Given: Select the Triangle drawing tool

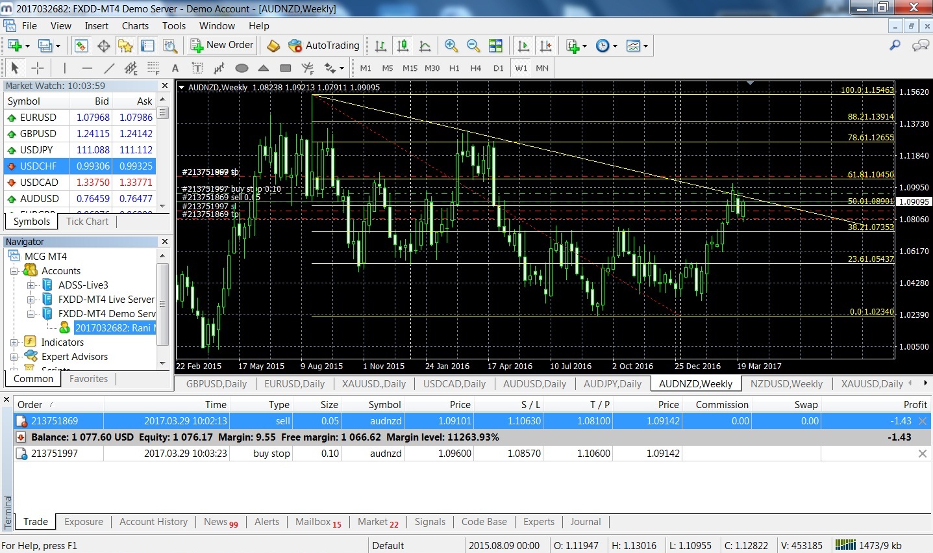Looking at the screenshot, I should pos(264,68).
